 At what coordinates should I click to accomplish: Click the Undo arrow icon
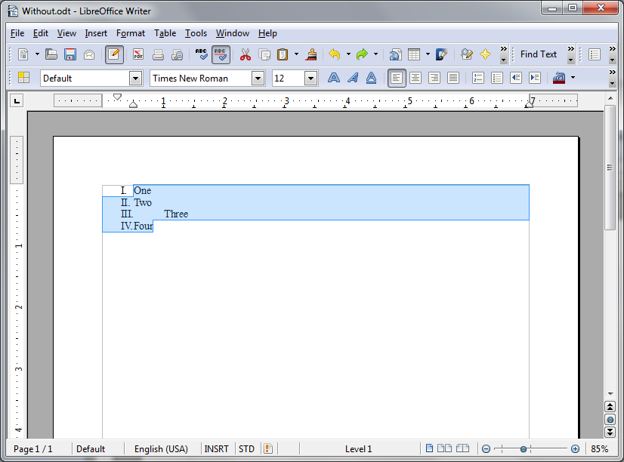click(334, 54)
